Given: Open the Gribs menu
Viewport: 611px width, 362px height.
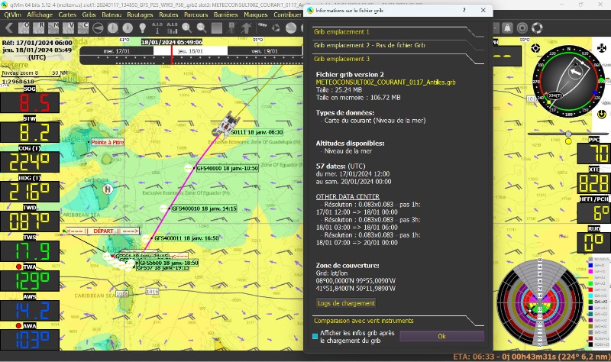Looking at the screenshot, I should click(89, 15).
